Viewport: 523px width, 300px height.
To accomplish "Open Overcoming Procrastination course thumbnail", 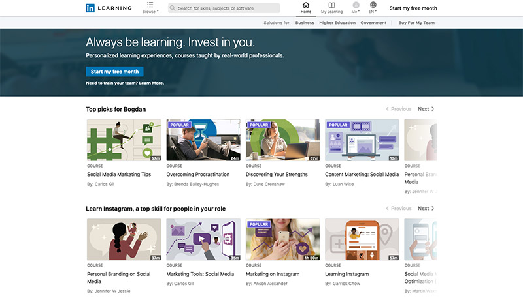I will [x=203, y=140].
